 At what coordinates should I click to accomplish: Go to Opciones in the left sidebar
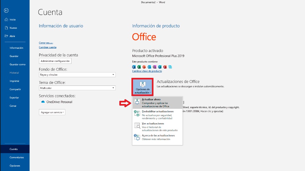(x=15, y=166)
